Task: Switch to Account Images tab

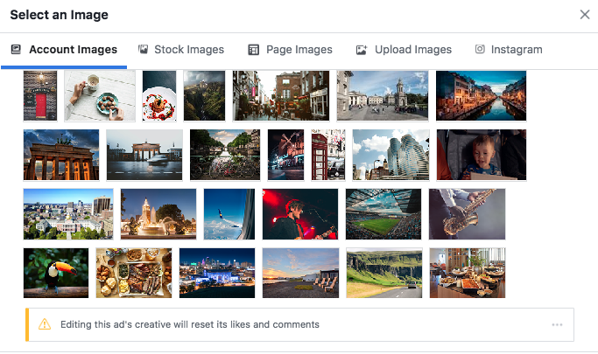Action: point(64,50)
